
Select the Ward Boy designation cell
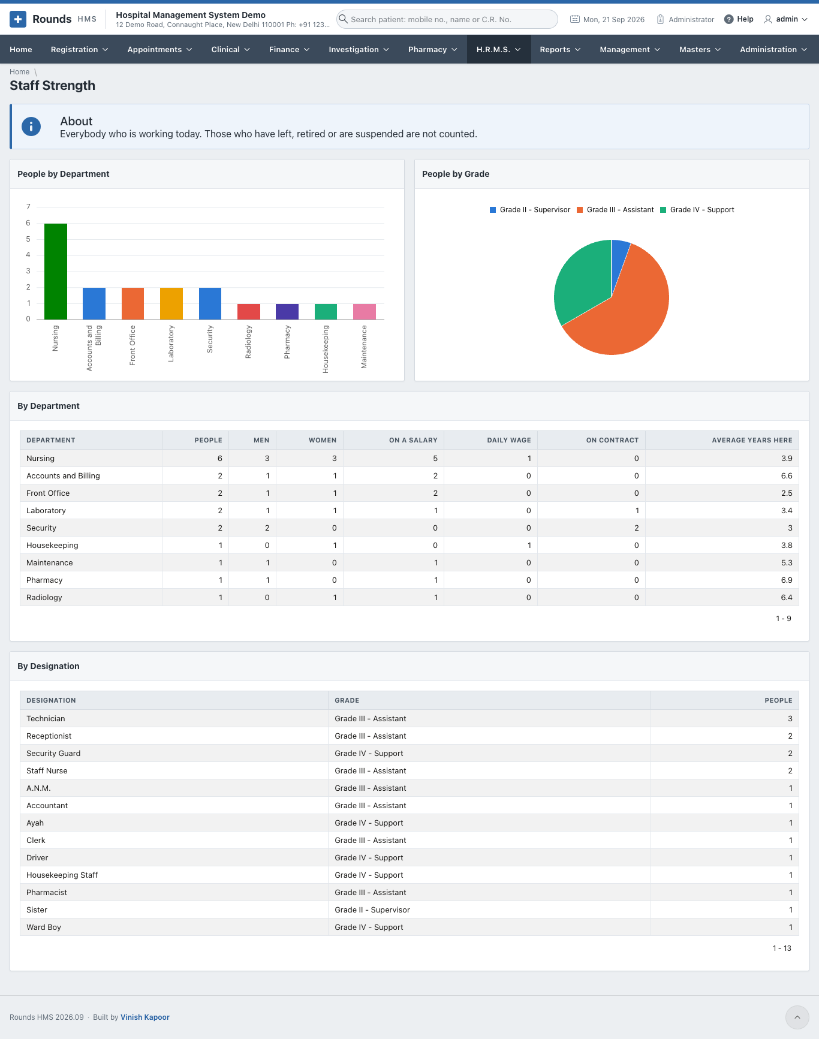tap(174, 927)
